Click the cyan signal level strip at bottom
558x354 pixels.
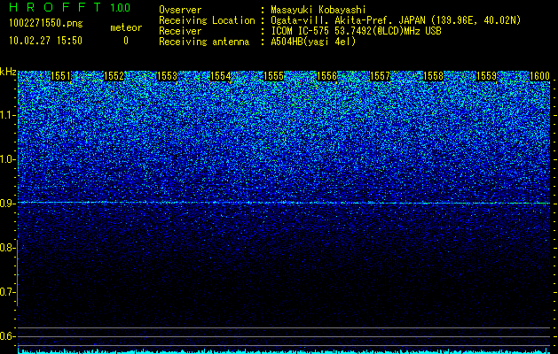[284, 351]
